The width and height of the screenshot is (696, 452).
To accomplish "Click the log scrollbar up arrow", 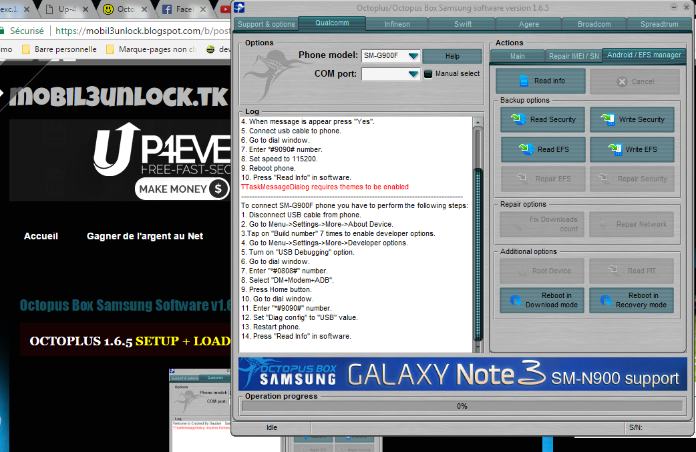I will pos(478,122).
